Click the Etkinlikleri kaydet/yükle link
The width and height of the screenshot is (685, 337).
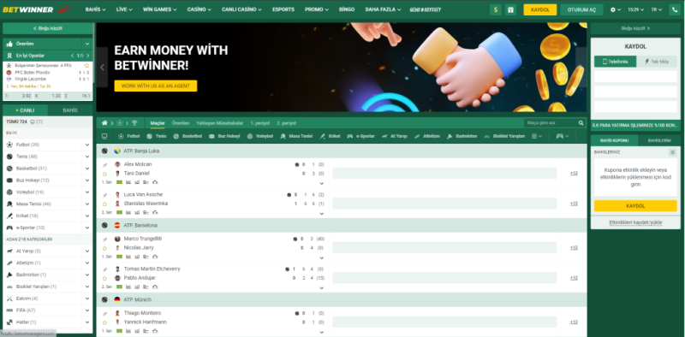(x=635, y=222)
